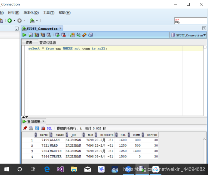Click the downward splitter arrow above results
208x175 pixels.
[27, 117]
